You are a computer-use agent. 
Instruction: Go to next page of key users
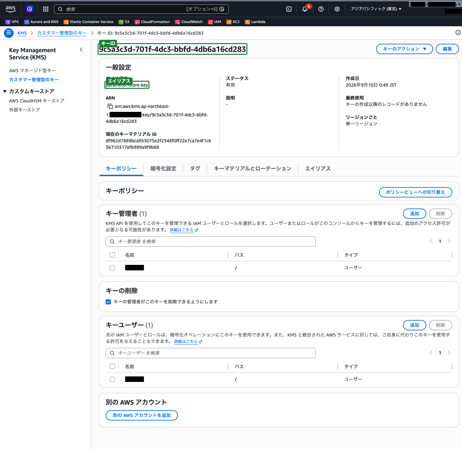pyautogui.click(x=449, y=353)
